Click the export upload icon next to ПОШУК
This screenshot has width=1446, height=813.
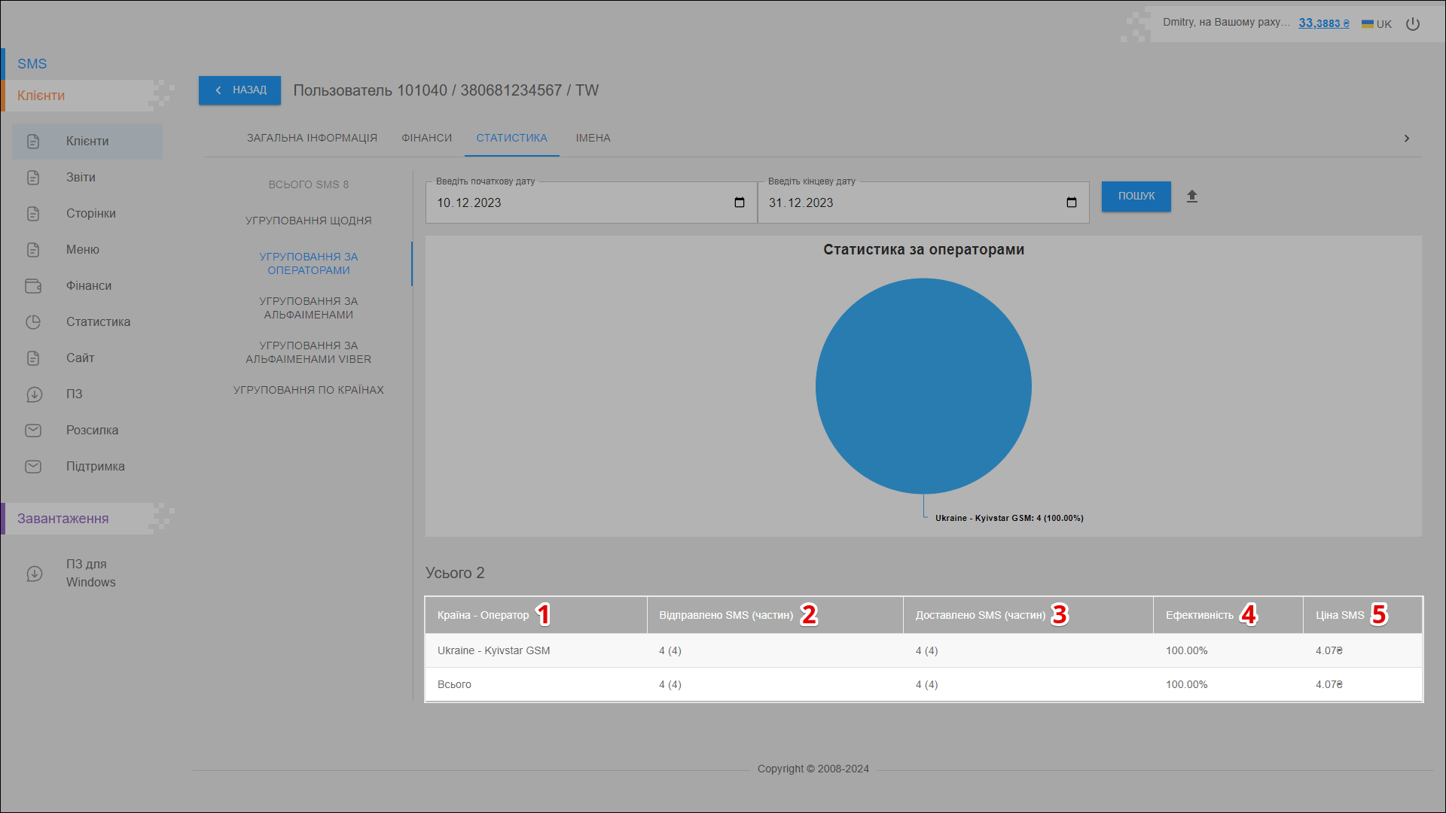pyautogui.click(x=1191, y=196)
